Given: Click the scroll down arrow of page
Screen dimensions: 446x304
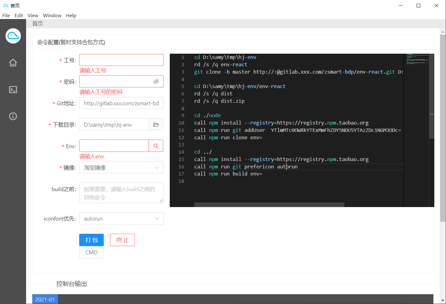Looking at the screenshot, I should point(443,301).
